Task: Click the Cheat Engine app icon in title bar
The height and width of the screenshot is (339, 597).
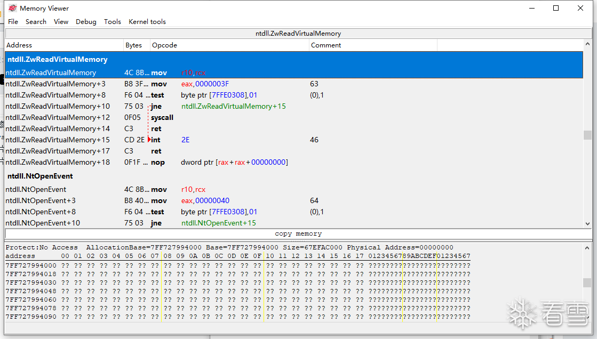Action: 12,9
